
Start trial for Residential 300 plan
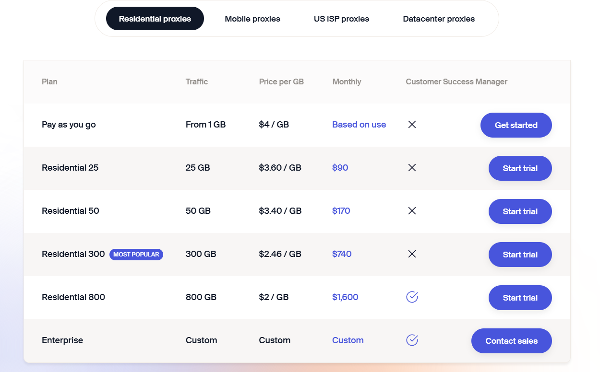[x=520, y=255]
